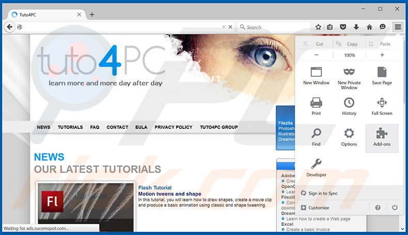Screen dimensions: 408x235
Task: Open Add-ons puzzle piece
Action: 382,138
